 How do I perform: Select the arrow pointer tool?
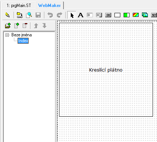[x=72, y=15]
